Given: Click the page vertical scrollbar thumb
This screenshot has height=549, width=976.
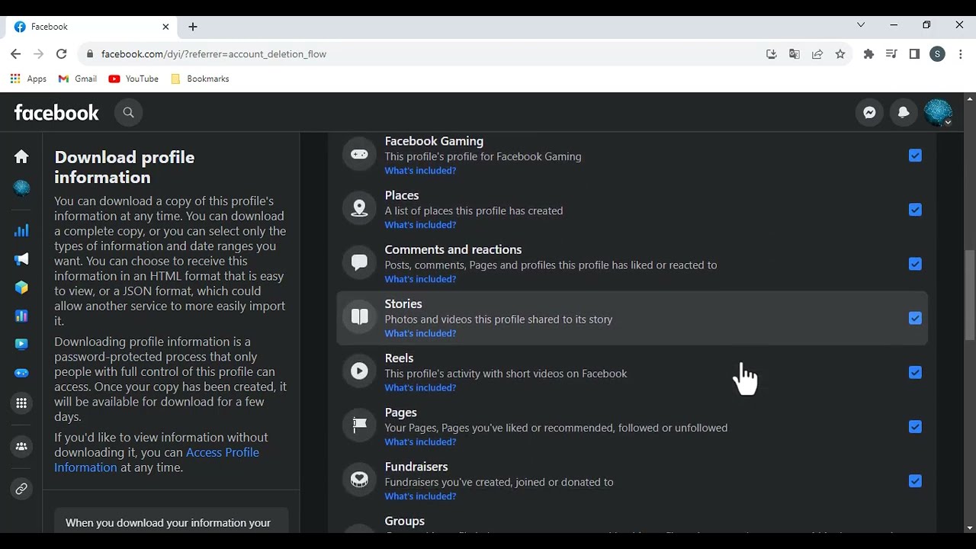Looking at the screenshot, I should click(x=970, y=294).
